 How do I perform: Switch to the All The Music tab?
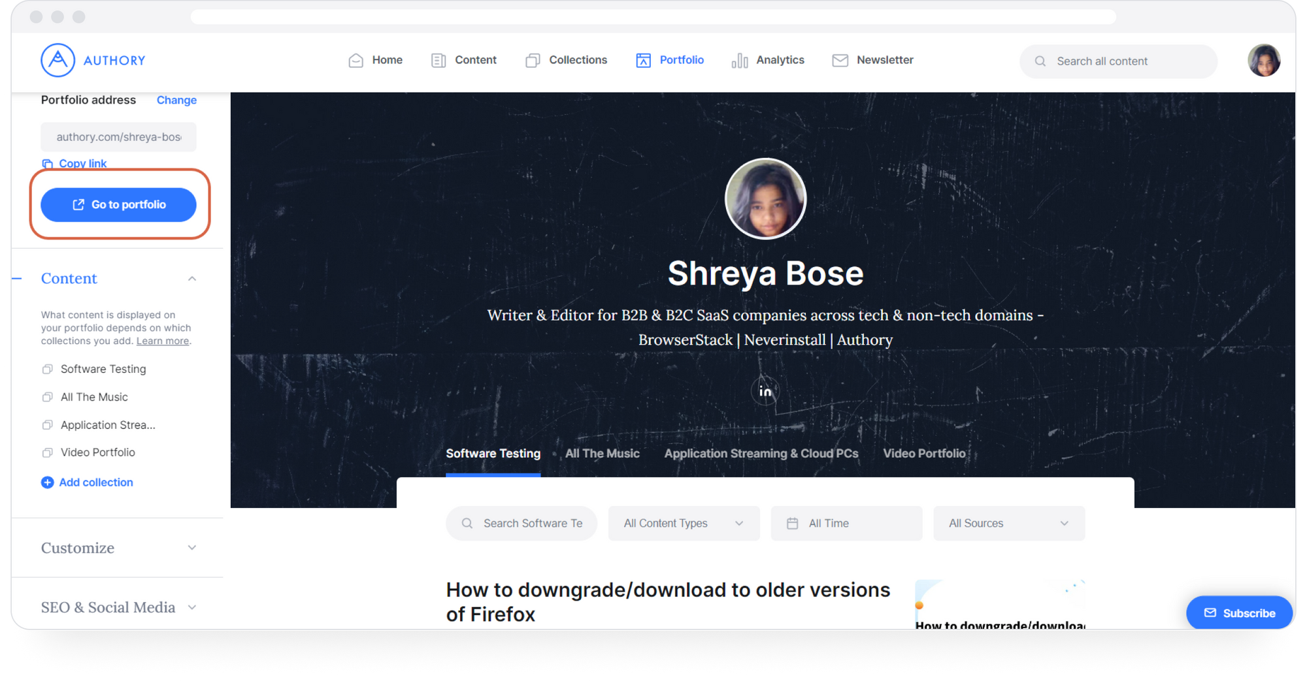click(602, 454)
